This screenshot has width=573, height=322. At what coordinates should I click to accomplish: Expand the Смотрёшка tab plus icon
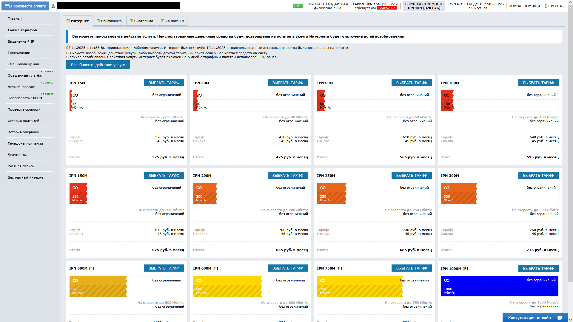pyautogui.click(x=131, y=21)
